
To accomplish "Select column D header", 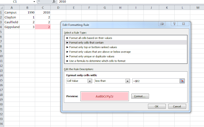I will [58, 8].
